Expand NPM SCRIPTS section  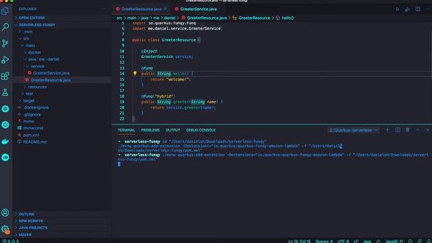tap(30, 221)
